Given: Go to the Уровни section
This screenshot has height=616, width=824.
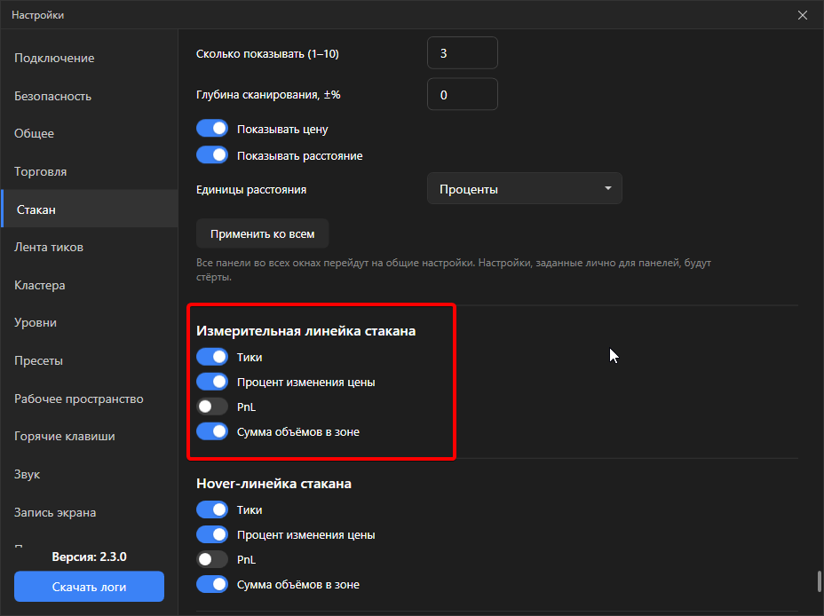Looking at the screenshot, I should [x=90, y=322].
